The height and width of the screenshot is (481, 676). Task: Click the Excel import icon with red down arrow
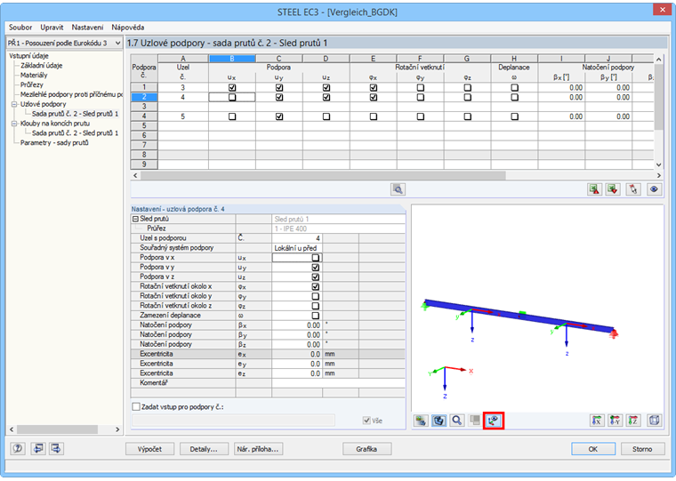(x=613, y=189)
